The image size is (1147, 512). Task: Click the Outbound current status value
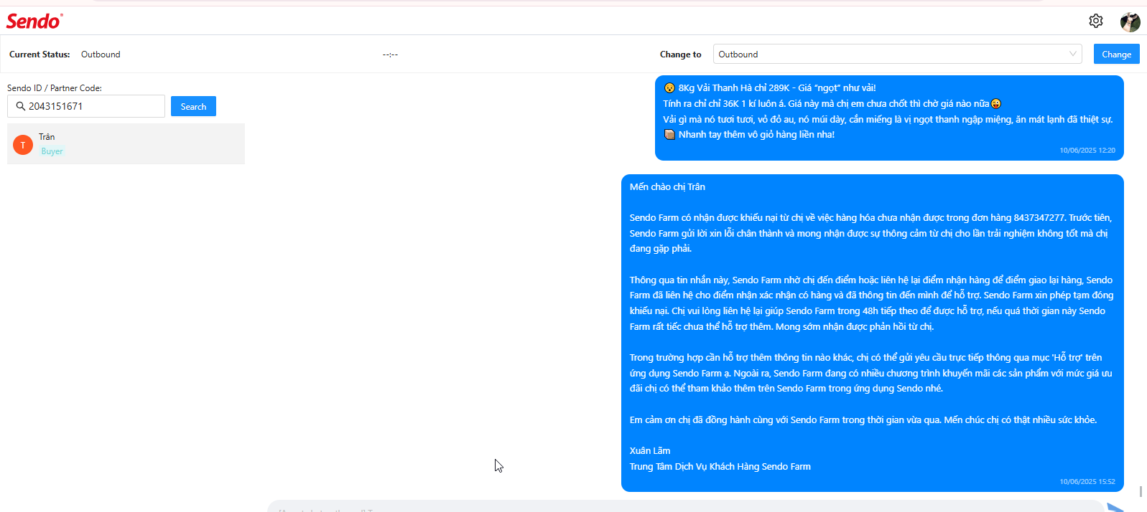tap(101, 54)
